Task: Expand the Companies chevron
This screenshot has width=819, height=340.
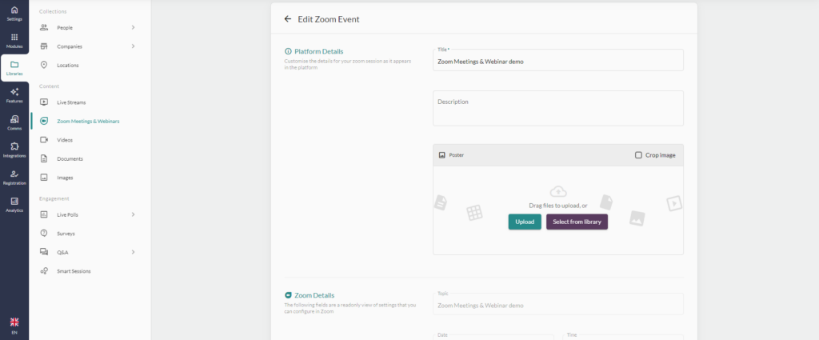Action: 133,46
